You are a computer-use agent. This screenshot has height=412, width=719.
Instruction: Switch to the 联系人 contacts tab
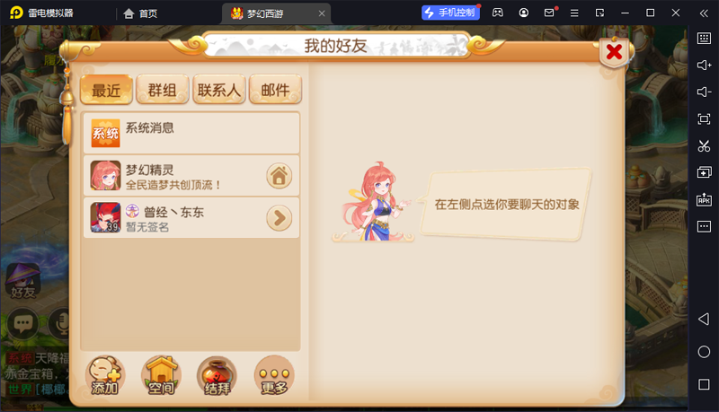(219, 90)
